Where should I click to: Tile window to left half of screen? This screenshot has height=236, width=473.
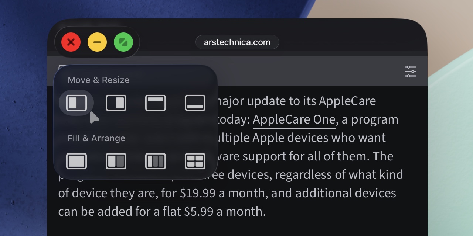pyautogui.click(x=76, y=103)
